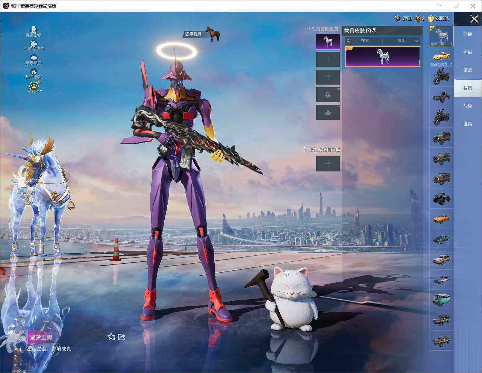The image size is (482, 373).
Task: Select the orange muscle car thumbnail
Action: [x=442, y=219]
